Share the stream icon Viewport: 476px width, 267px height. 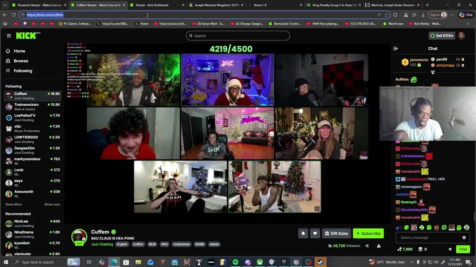tap(367, 246)
